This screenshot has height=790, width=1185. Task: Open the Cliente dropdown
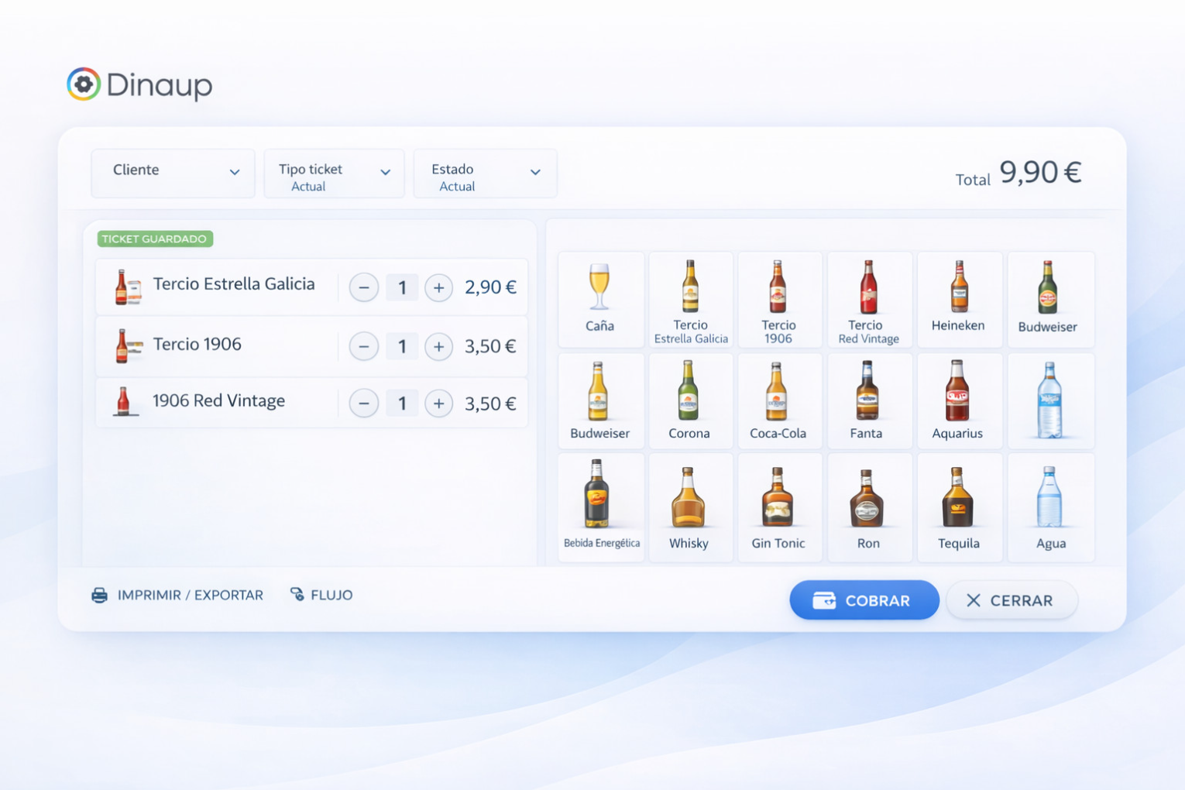coord(173,173)
